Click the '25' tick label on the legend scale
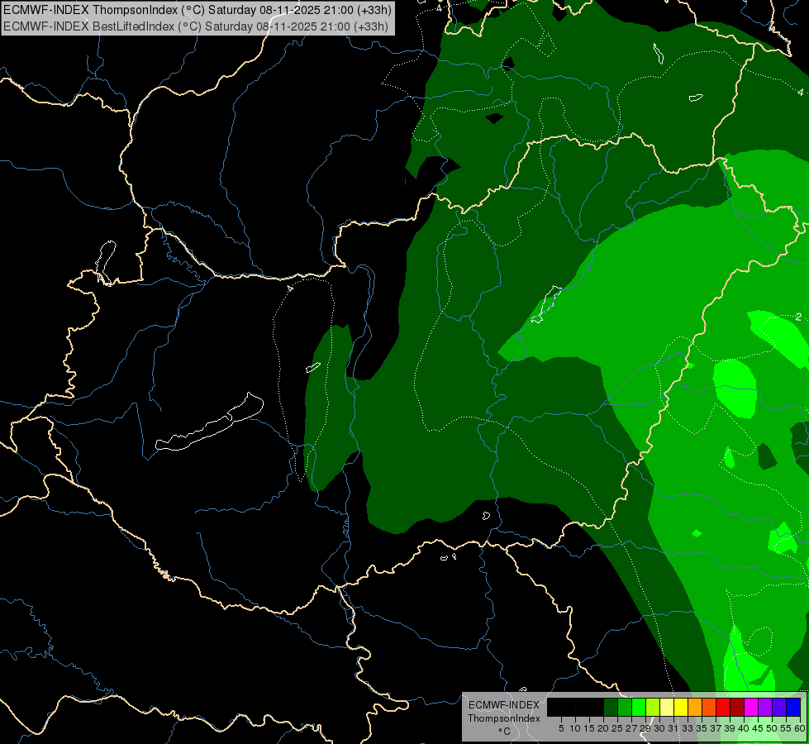809x744 pixels. [617, 728]
